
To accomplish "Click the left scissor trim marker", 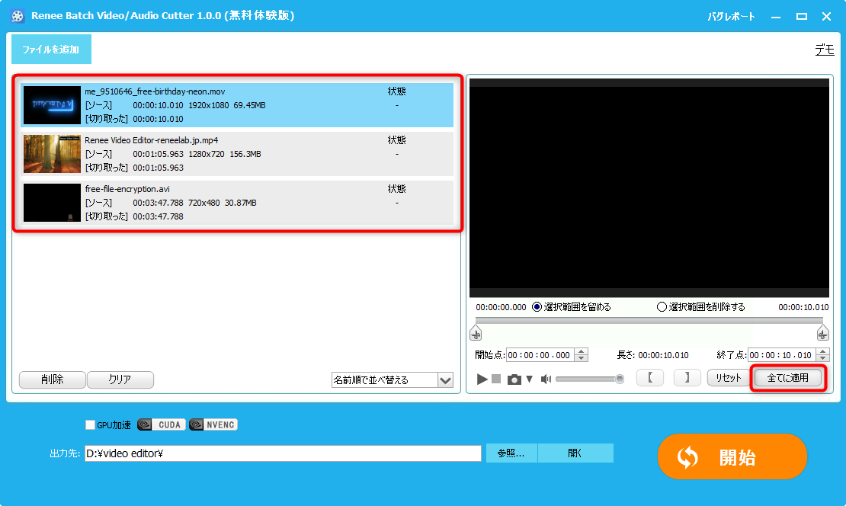I will coord(476,333).
